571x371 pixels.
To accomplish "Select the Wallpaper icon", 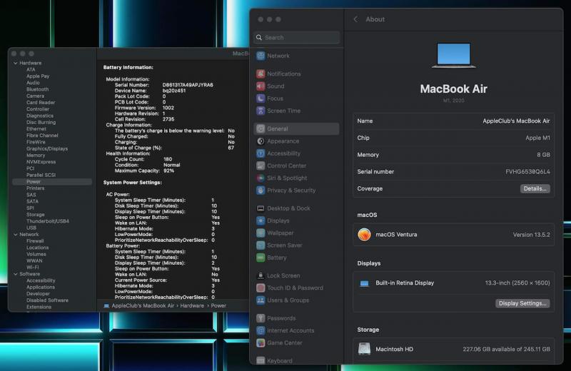I will click(x=261, y=233).
